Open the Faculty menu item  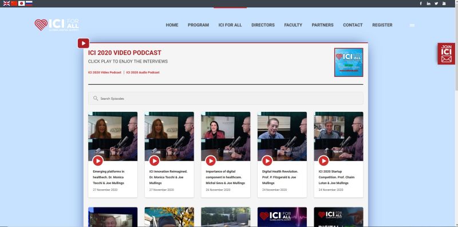293,25
